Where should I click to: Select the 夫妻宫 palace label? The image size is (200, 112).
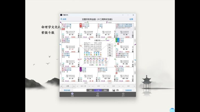127,81
